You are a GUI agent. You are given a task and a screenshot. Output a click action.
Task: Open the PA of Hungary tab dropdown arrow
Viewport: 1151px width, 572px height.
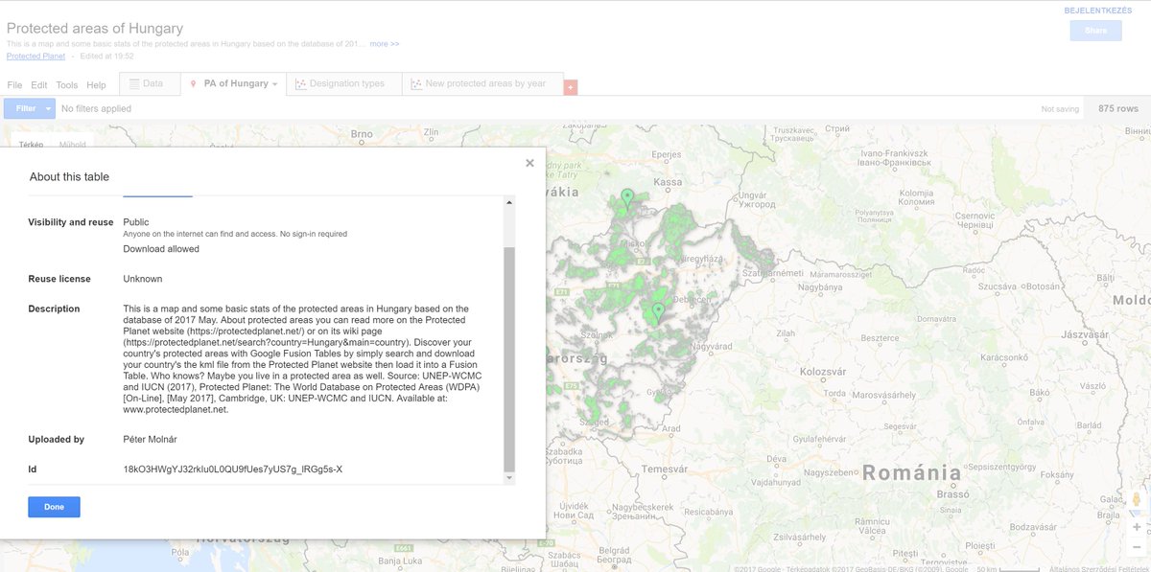pyautogui.click(x=274, y=84)
